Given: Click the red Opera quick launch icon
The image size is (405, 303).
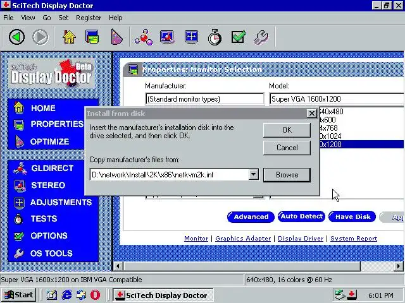Looking at the screenshot, I should click(95, 295).
